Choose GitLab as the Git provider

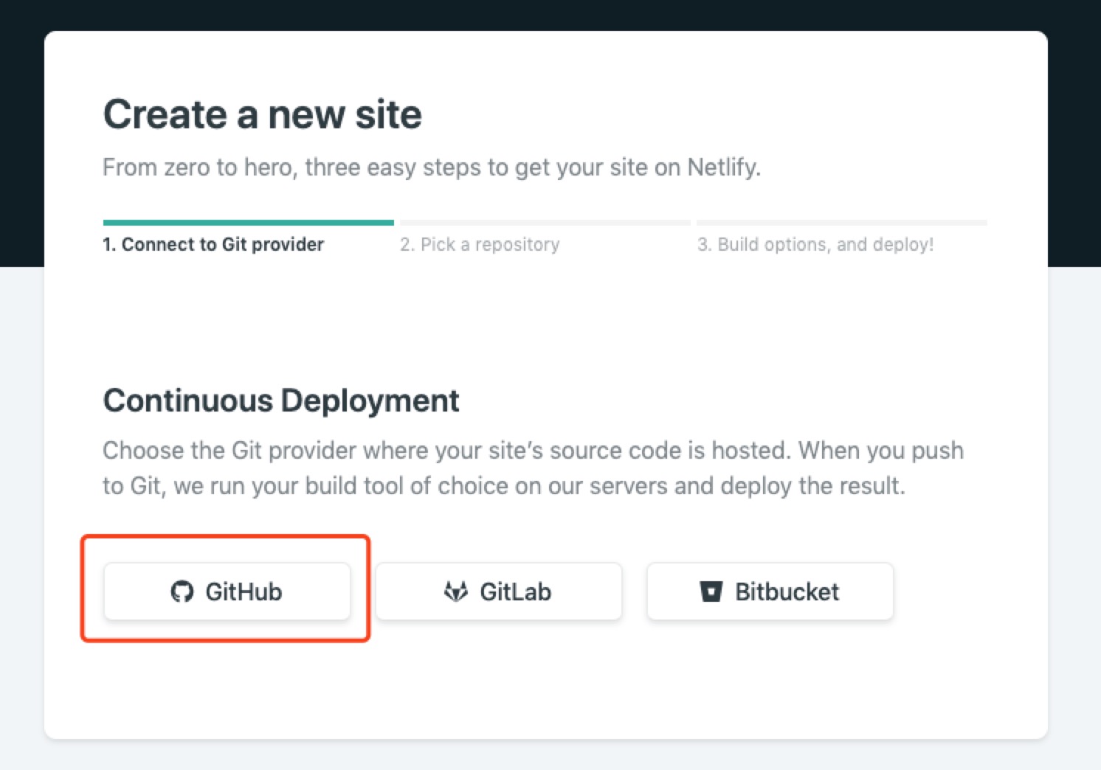tap(498, 591)
